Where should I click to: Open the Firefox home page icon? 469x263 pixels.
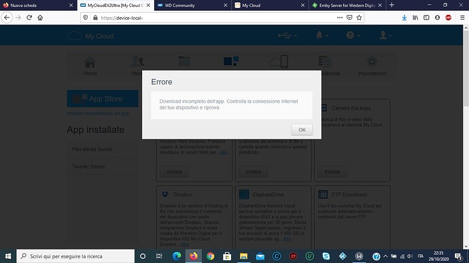point(40,18)
